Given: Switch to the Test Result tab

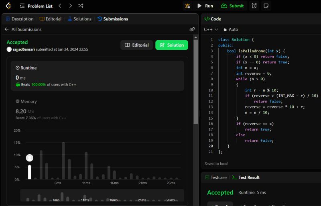Looking at the screenshot, I should 246,177.
